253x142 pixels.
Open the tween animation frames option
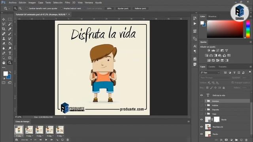[x=57, y=140]
